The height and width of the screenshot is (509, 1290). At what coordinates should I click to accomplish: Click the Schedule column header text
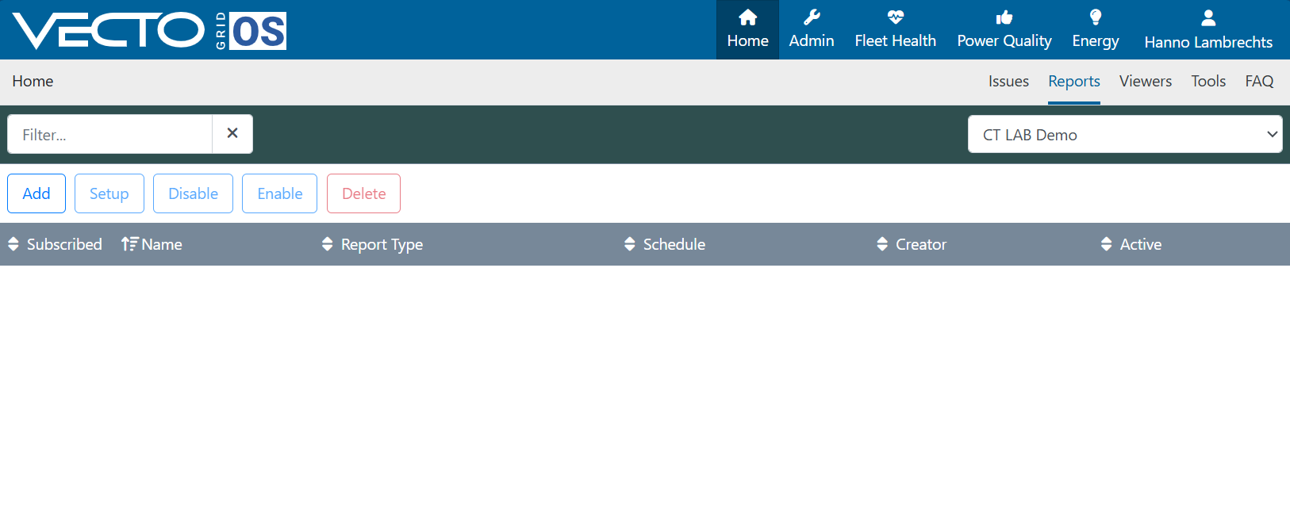[674, 244]
